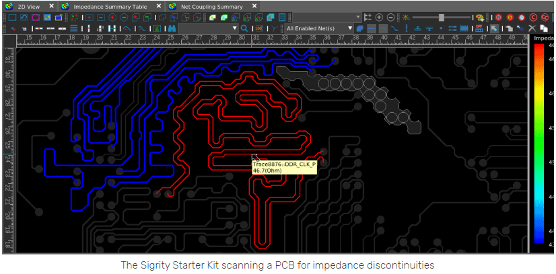This screenshot has height=274, width=556.
Task: Expand the top toolbar blank dropdown
Action: point(358,17)
